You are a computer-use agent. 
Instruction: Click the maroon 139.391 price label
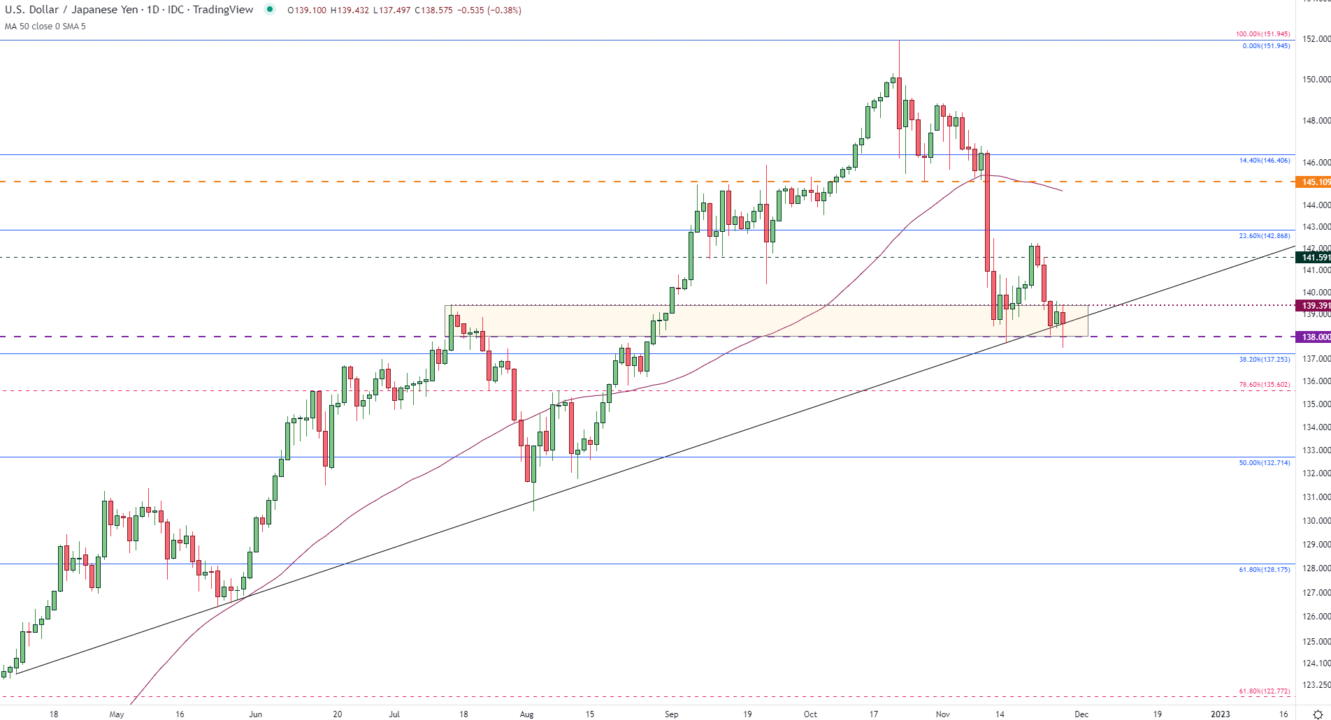pos(1314,306)
